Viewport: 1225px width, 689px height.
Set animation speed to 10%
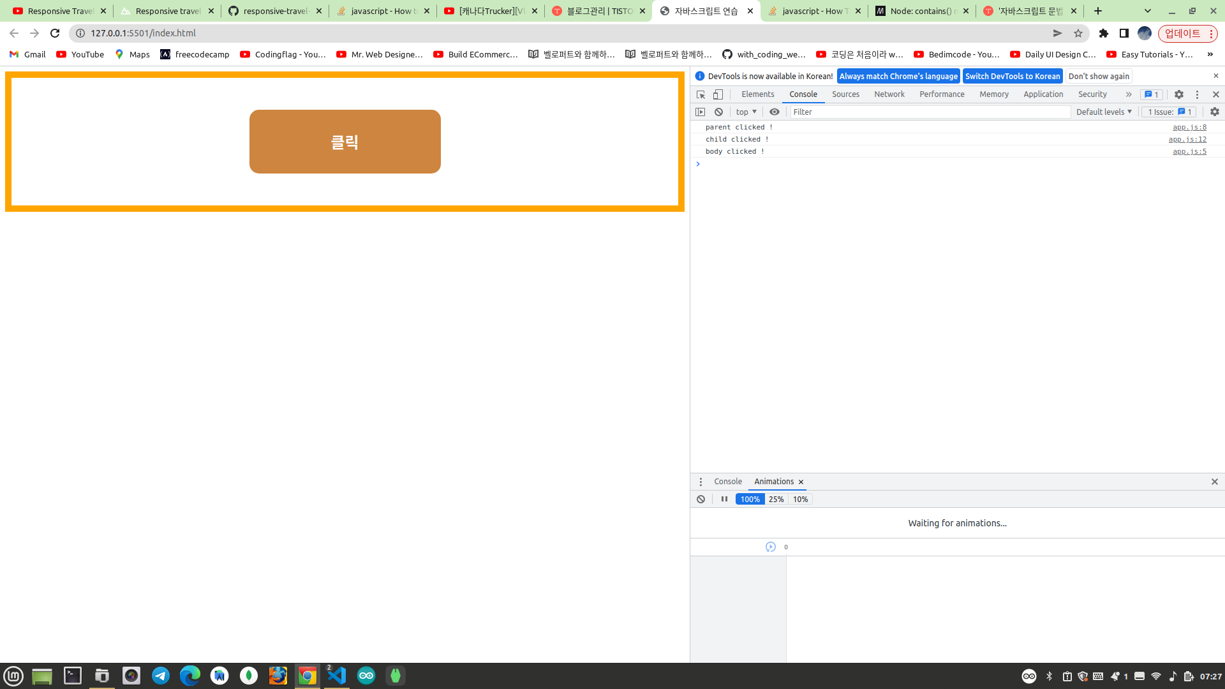click(800, 499)
